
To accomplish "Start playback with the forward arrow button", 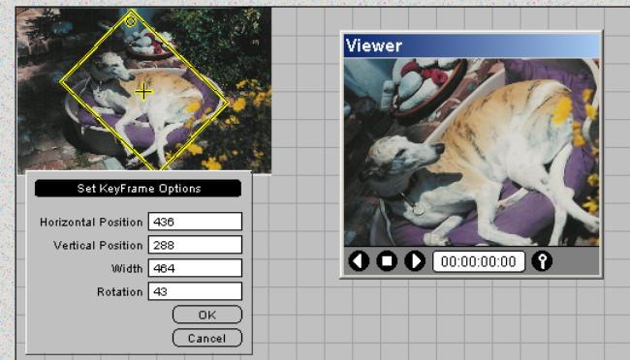I will tap(415, 261).
